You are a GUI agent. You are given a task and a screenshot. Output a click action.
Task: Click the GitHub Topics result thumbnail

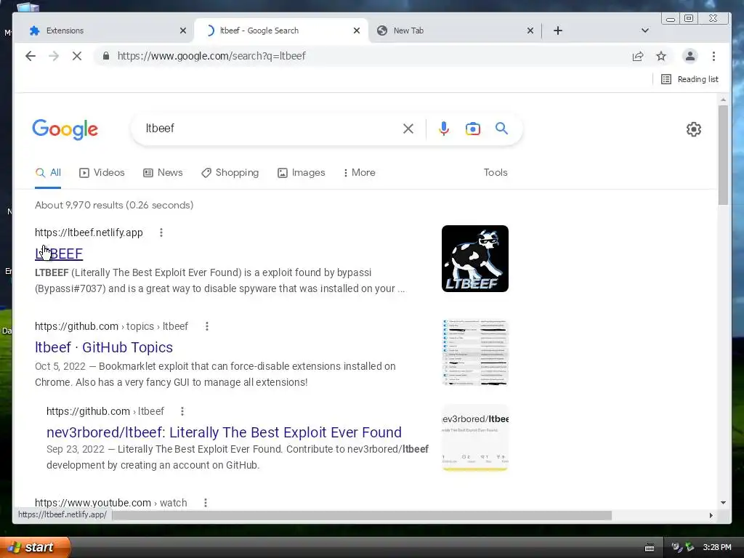pyautogui.click(x=475, y=352)
